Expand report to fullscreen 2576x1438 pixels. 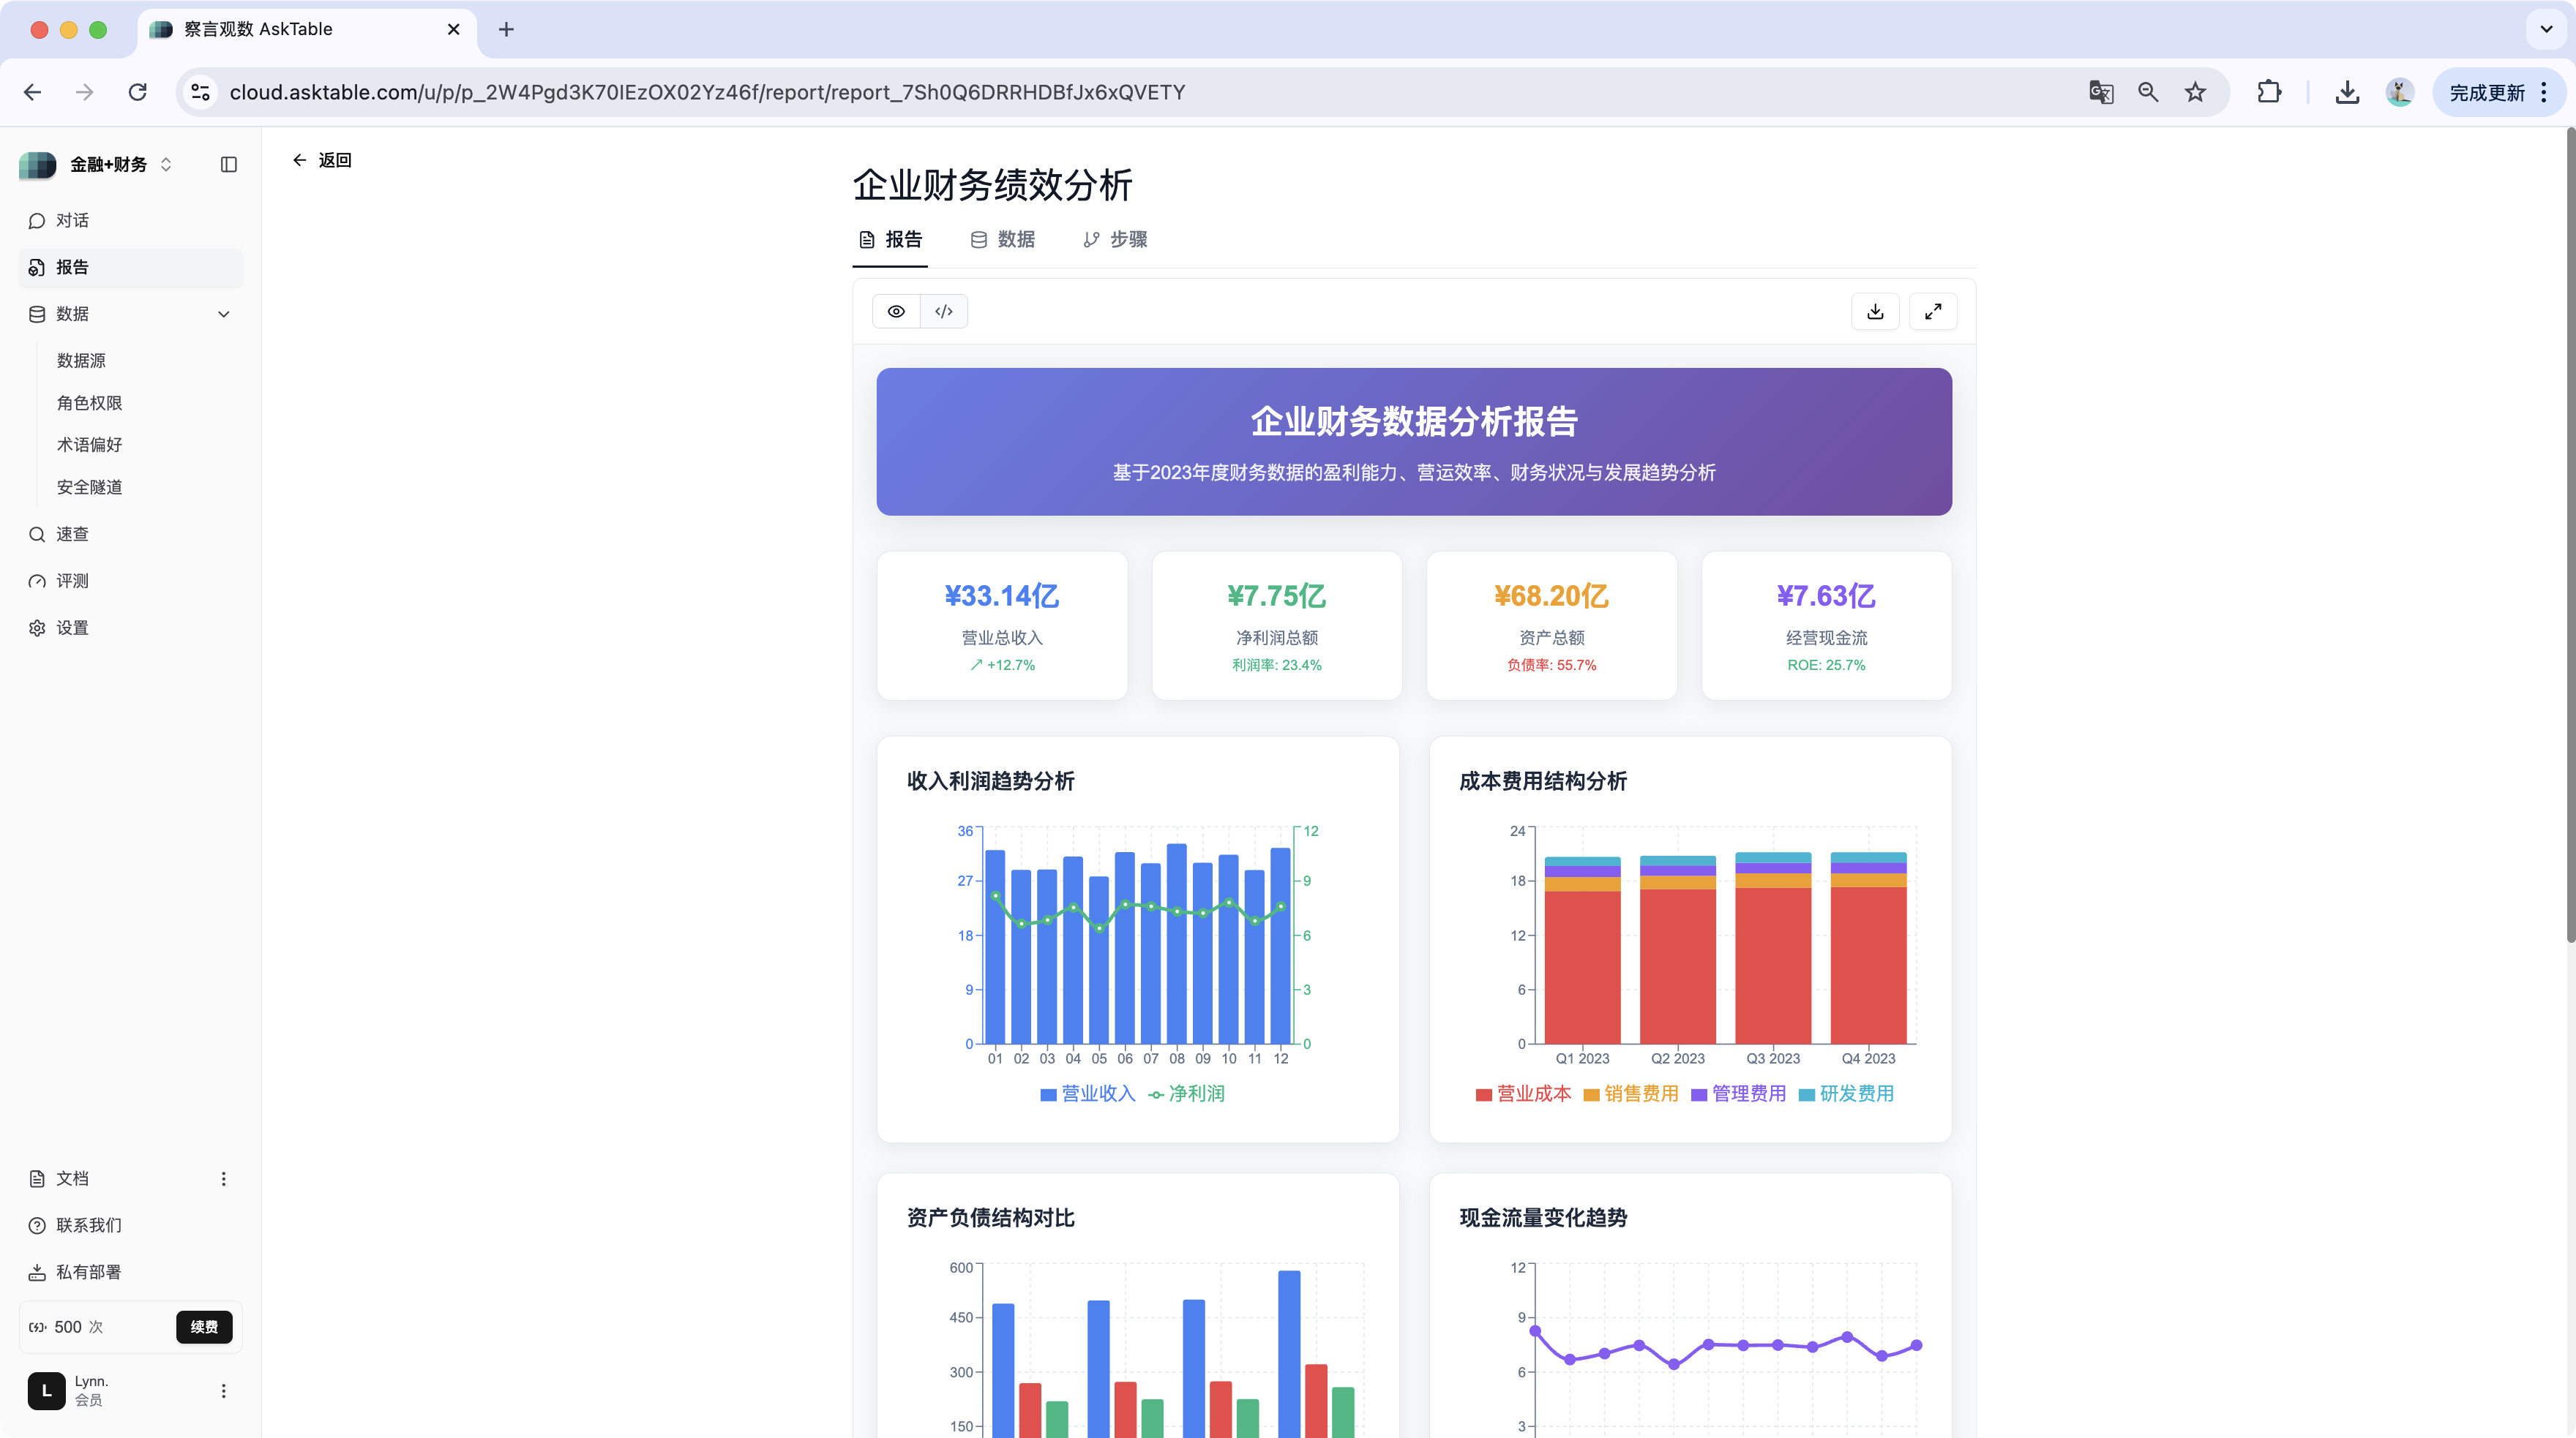1933,311
